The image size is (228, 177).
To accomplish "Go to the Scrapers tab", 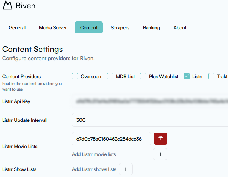I will pyautogui.click(x=120, y=27).
